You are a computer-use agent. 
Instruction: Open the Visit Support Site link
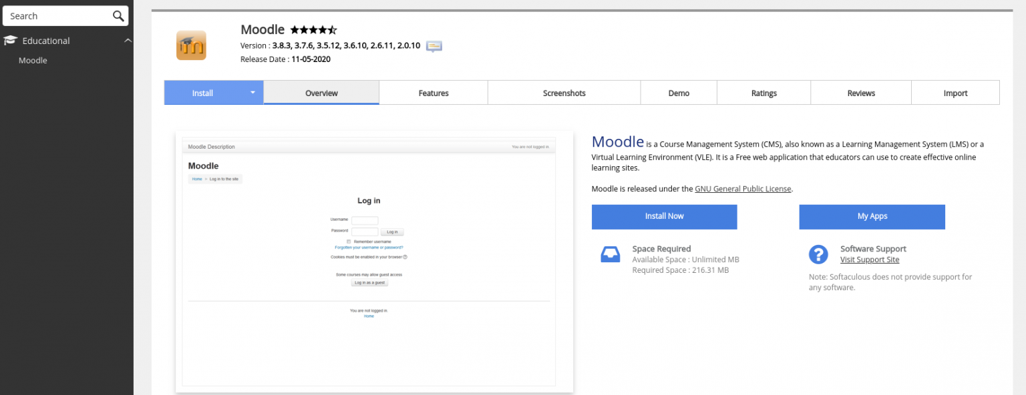[870, 260]
